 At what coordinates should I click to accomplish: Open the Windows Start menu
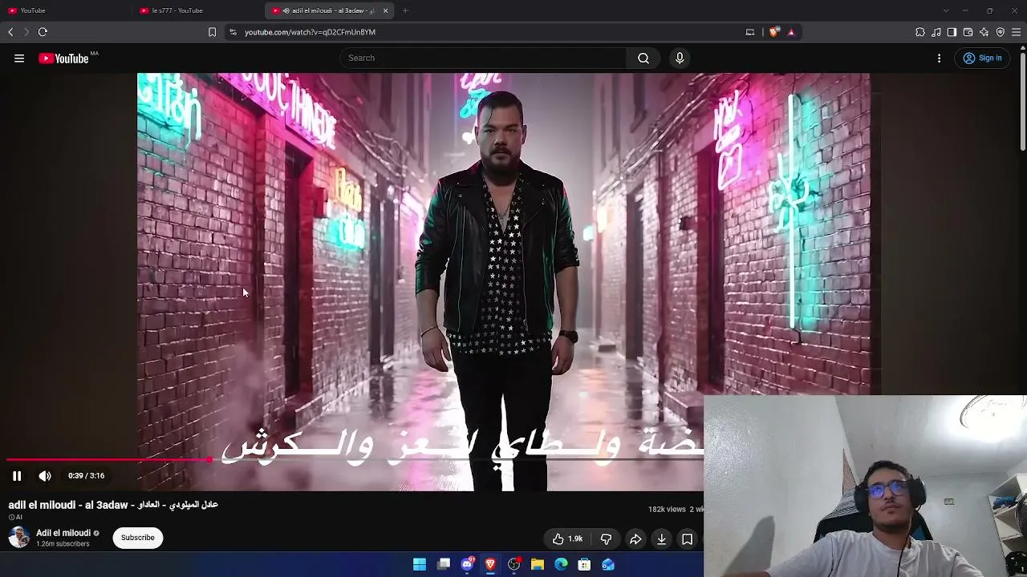420,565
